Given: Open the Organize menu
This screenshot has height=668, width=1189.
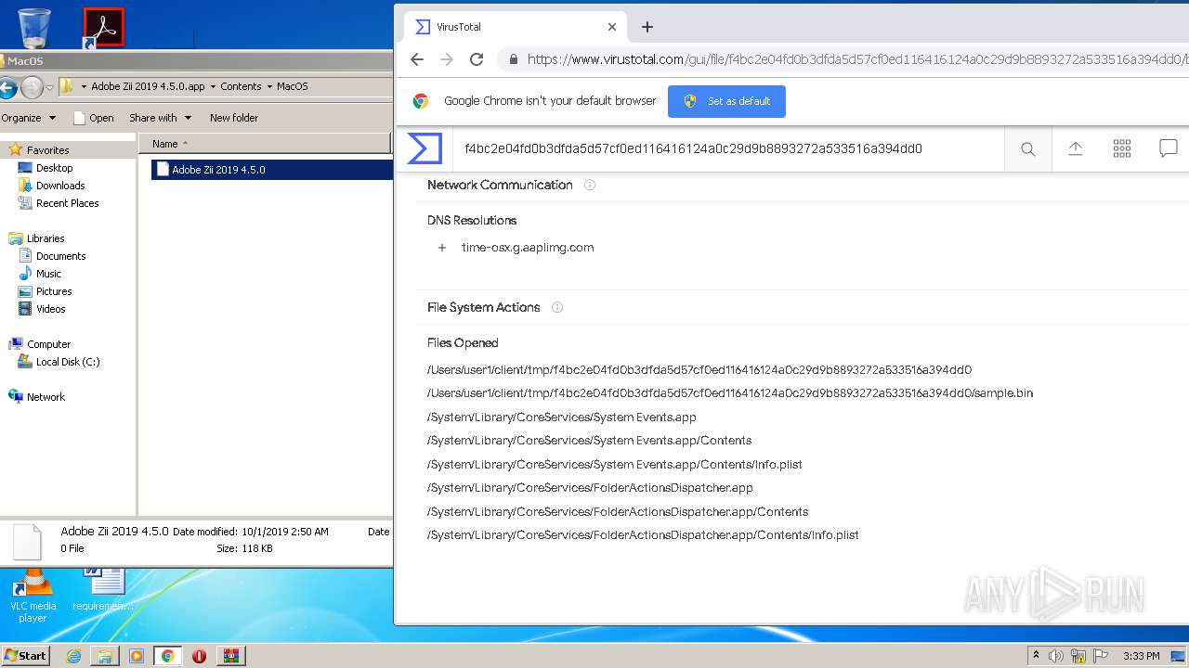Looking at the screenshot, I should coord(28,118).
